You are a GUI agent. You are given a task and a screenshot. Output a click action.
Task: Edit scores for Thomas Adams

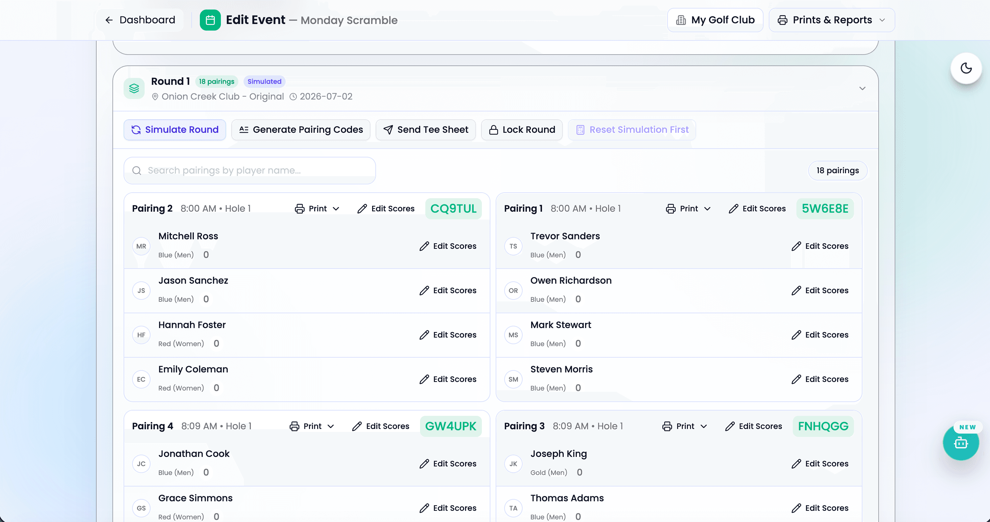pyautogui.click(x=820, y=508)
